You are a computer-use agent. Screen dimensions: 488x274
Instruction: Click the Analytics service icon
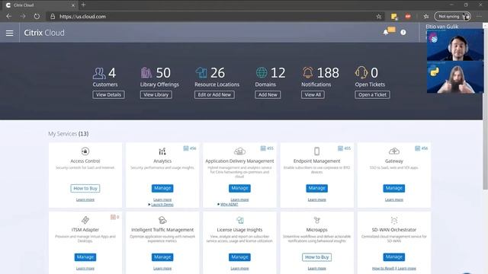(x=162, y=151)
